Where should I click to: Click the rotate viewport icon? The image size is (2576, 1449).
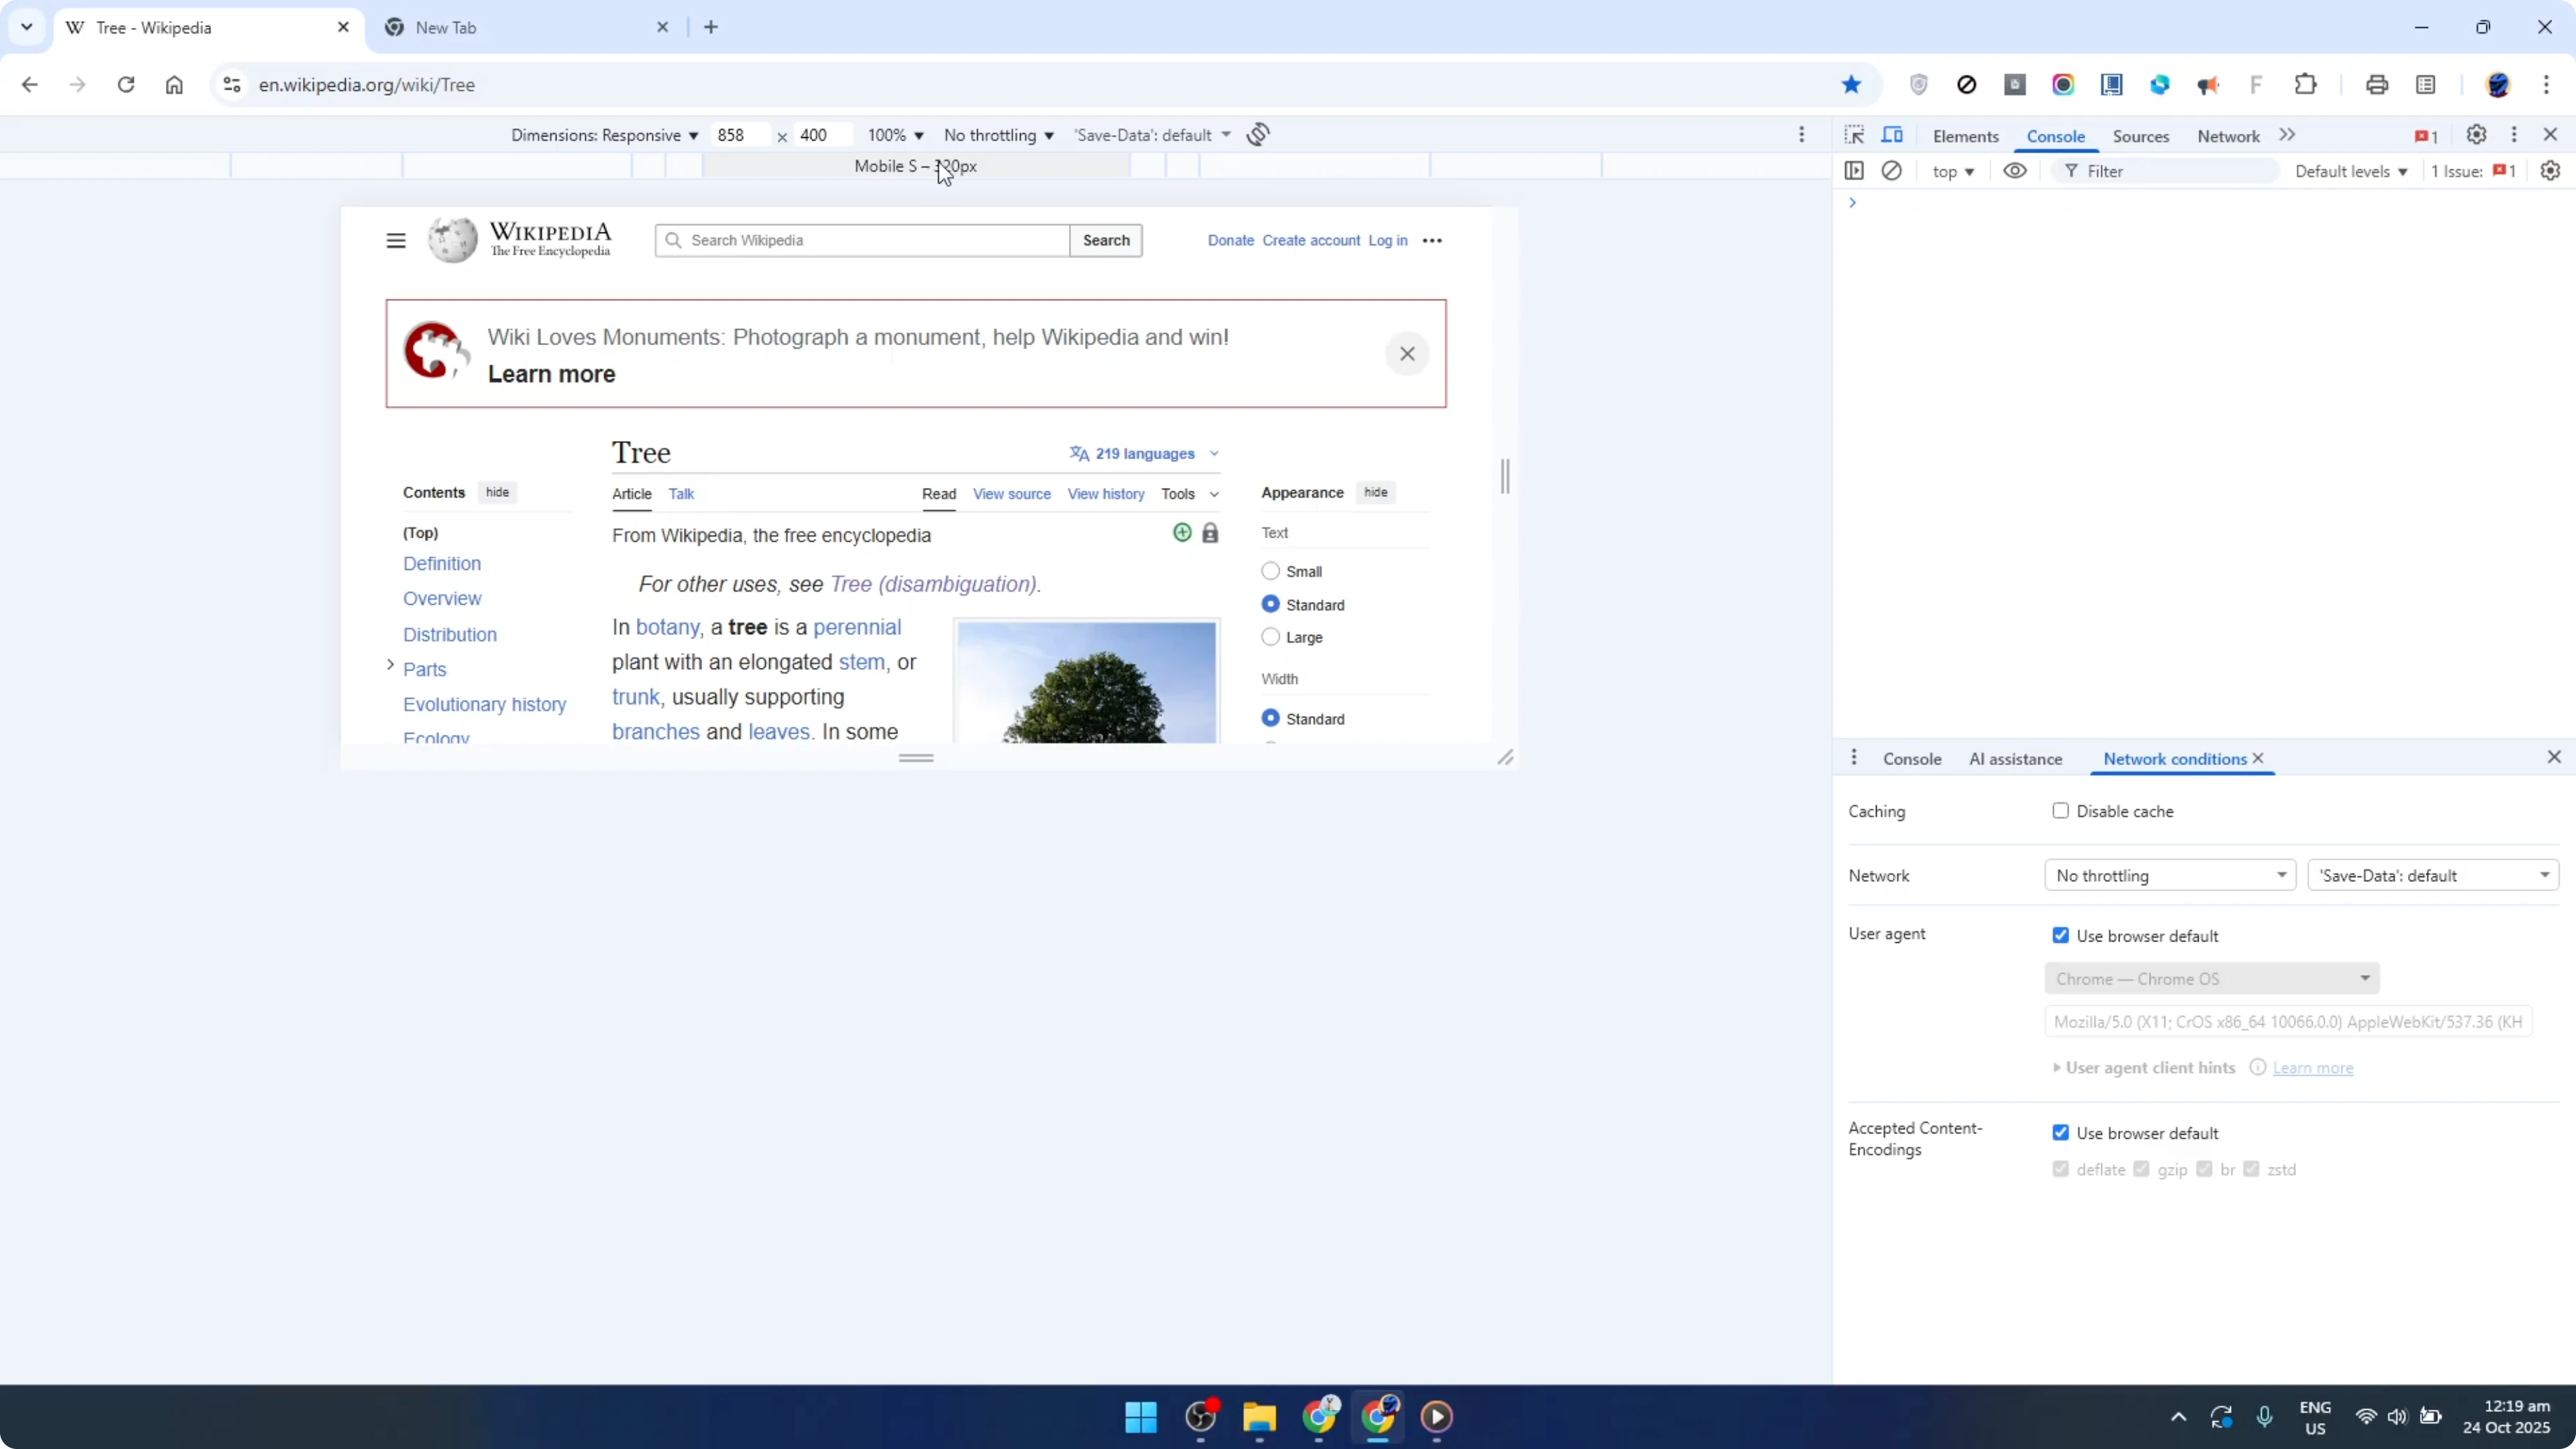point(1258,134)
